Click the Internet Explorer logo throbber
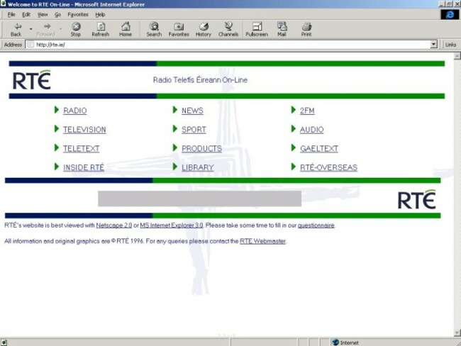The height and width of the screenshot is (346, 461). (x=450, y=14)
